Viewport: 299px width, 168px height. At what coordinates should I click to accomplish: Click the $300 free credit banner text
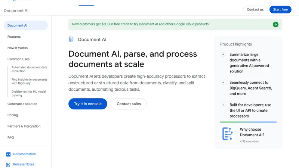click(141, 24)
